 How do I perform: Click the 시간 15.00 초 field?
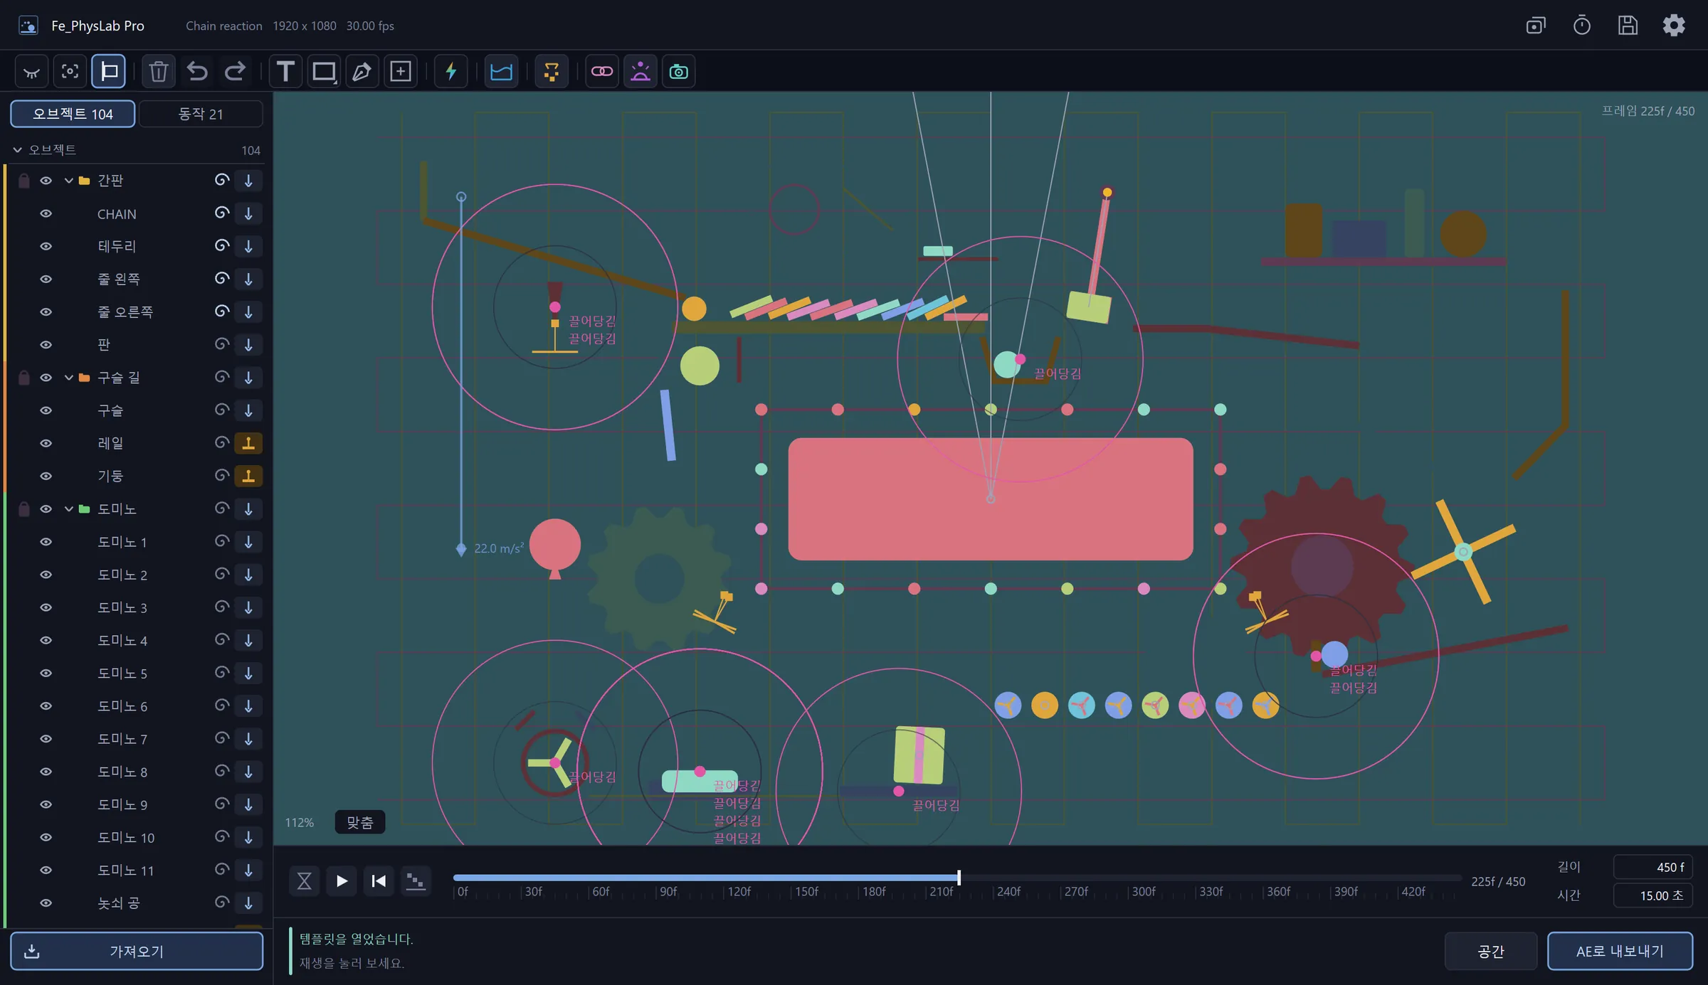coord(1652,895)
